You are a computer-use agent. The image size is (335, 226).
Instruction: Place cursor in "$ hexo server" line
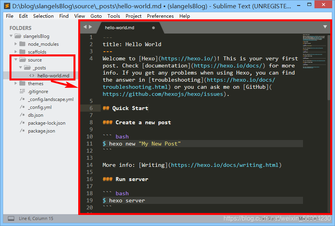tap(124, 200)
